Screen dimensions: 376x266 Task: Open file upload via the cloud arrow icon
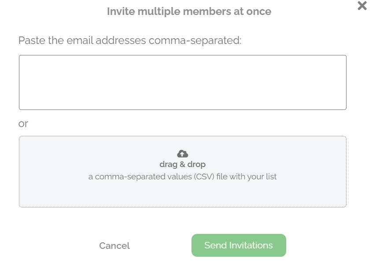point(182,153)
